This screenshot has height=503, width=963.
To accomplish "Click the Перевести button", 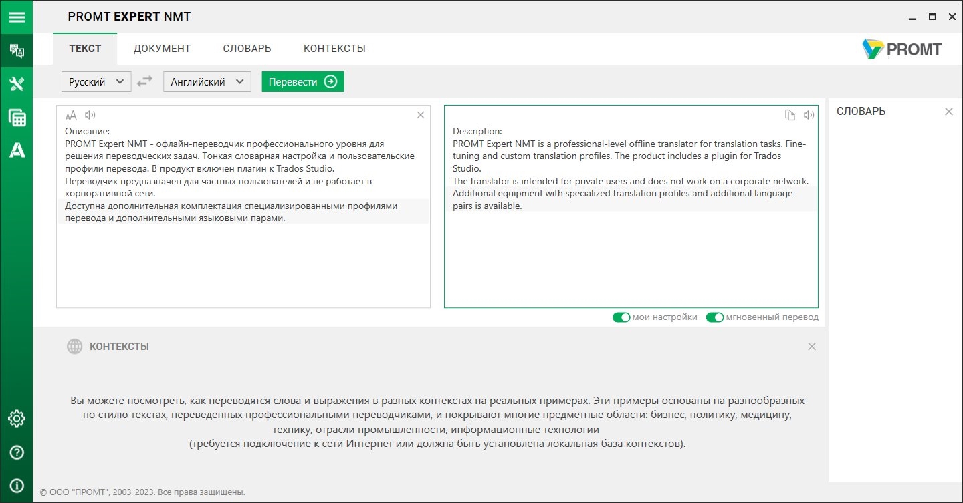I will click(302, 81).
